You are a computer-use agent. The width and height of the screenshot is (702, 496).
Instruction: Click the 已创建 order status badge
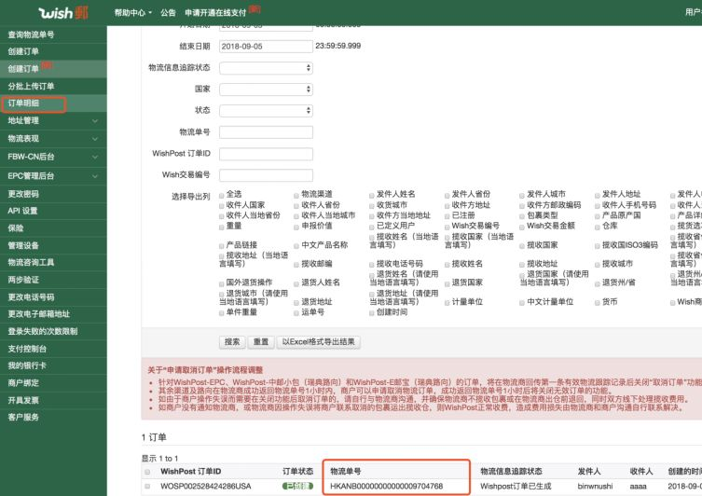coord(297,486)
